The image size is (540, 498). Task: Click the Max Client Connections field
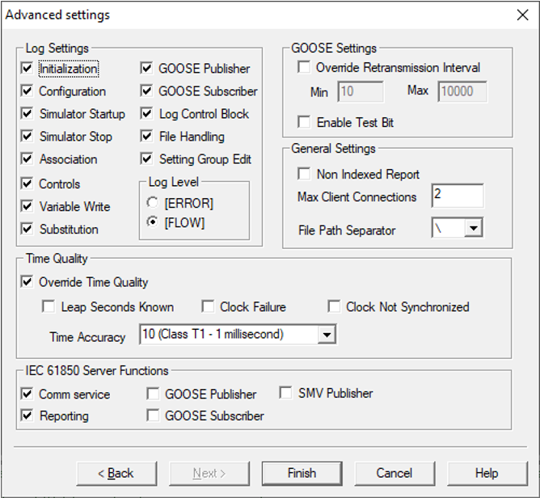click(458, 196)
